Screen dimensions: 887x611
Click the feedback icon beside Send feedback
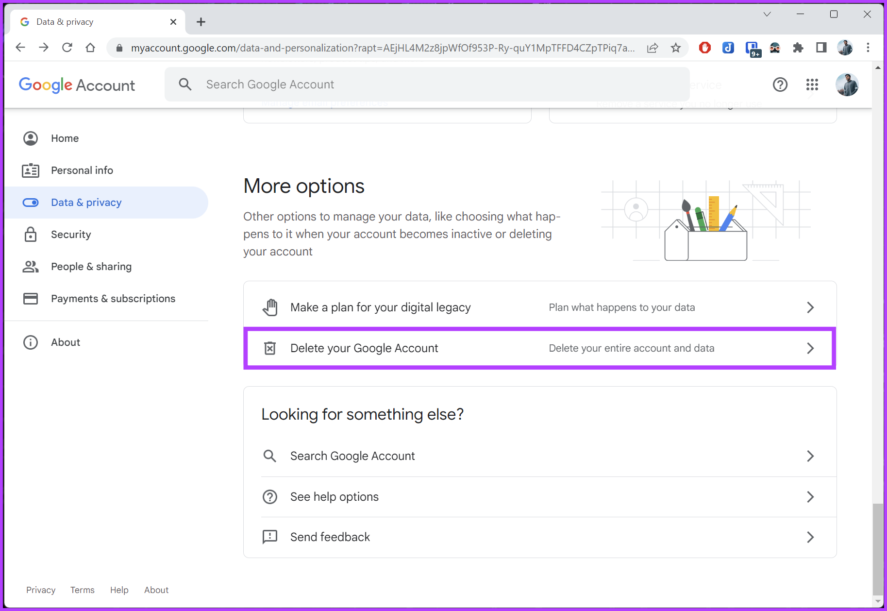pos(270,537)
